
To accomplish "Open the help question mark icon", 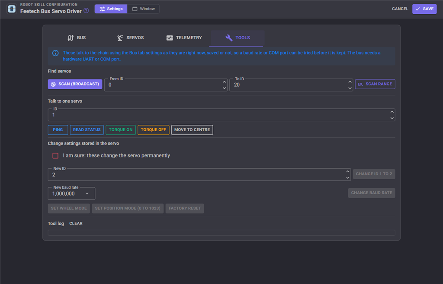I will click(86, 11).
